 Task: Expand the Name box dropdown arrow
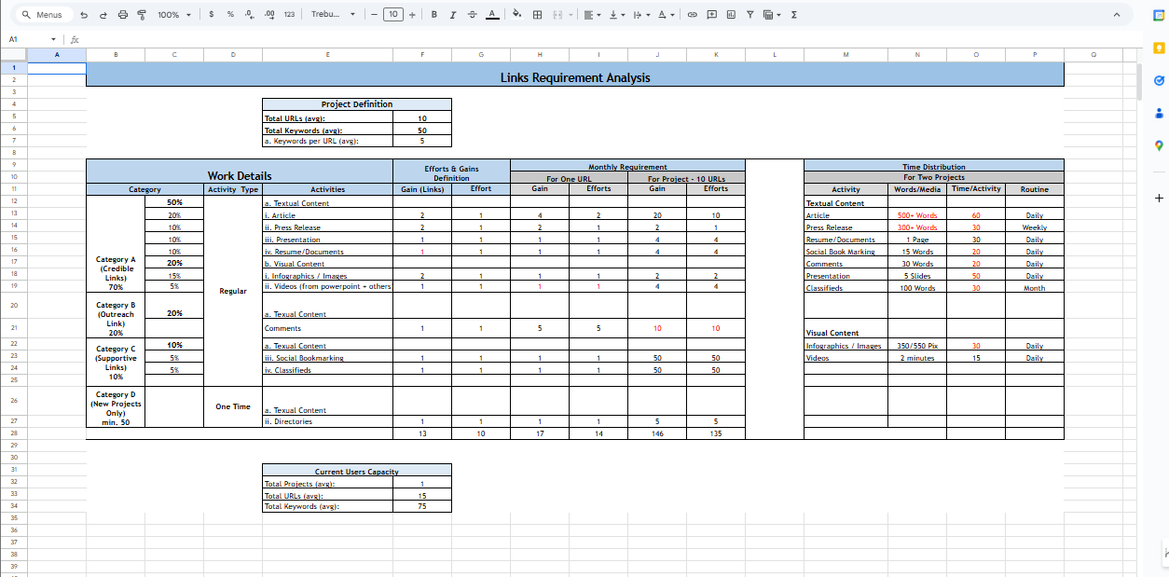[53, 39]
